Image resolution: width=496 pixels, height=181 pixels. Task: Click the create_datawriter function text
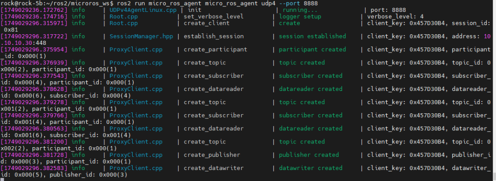pos(214,168)
